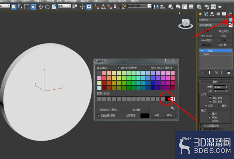Toggle Show End Result icon
Image resolution: width=234 pixels, height=159 pixels.
point(209,72)
